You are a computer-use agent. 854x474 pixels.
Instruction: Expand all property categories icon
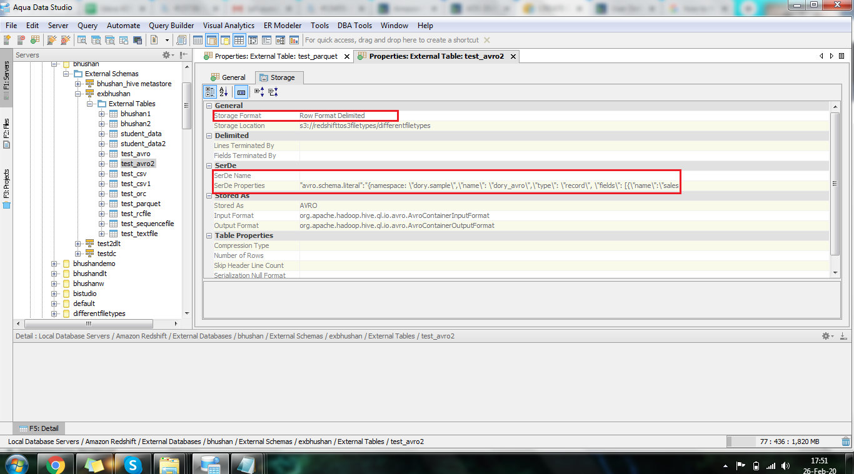coord(259,92)
